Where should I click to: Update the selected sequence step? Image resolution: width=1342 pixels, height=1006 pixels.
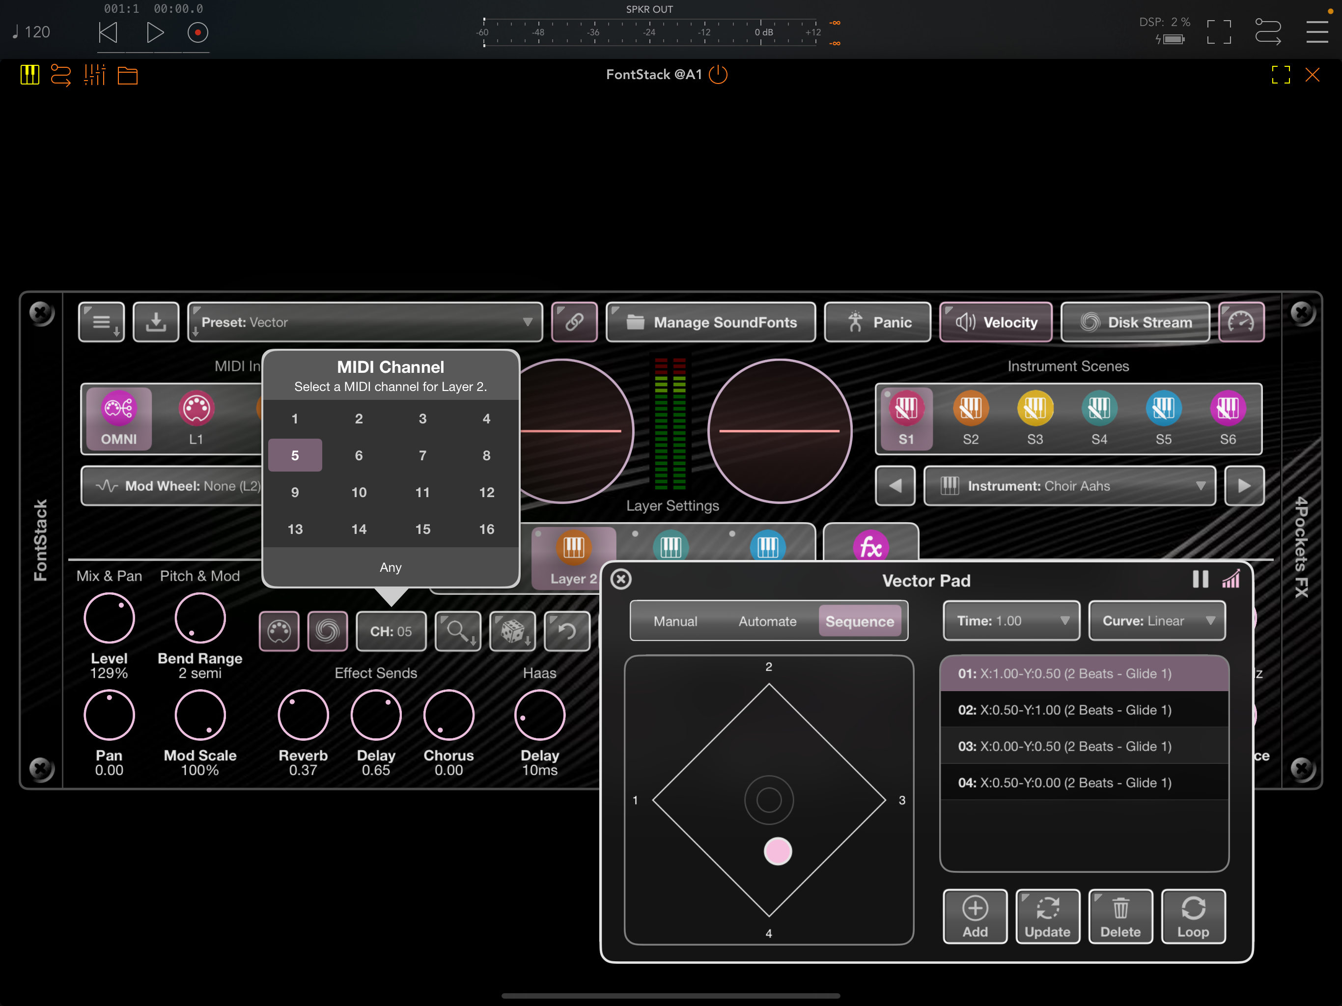coord(1048,917)
